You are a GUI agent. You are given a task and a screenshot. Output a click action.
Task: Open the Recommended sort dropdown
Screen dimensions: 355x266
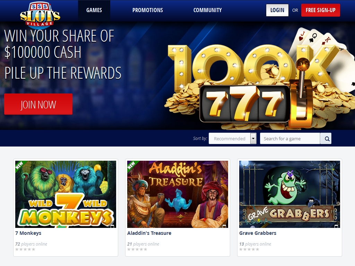click(x=233, y=139)
